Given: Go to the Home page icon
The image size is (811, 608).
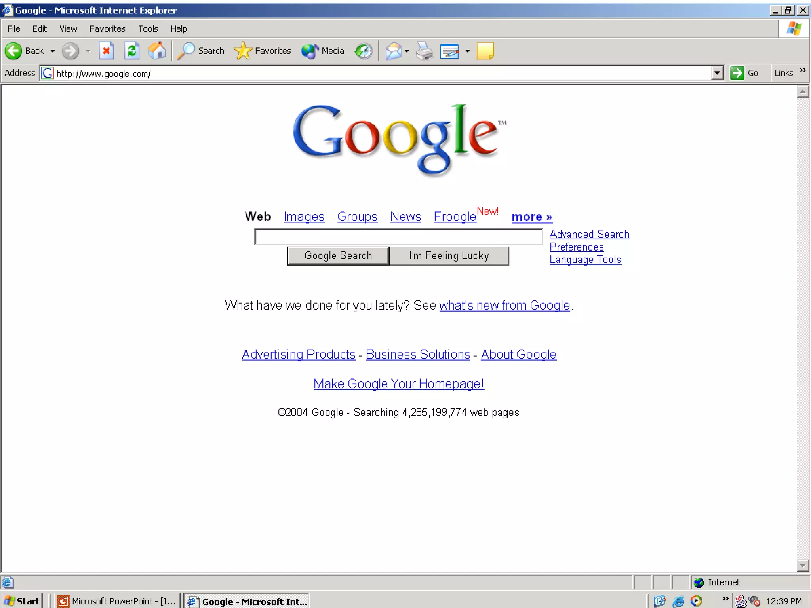Looking at the screenshot, I should pos(157,51).
